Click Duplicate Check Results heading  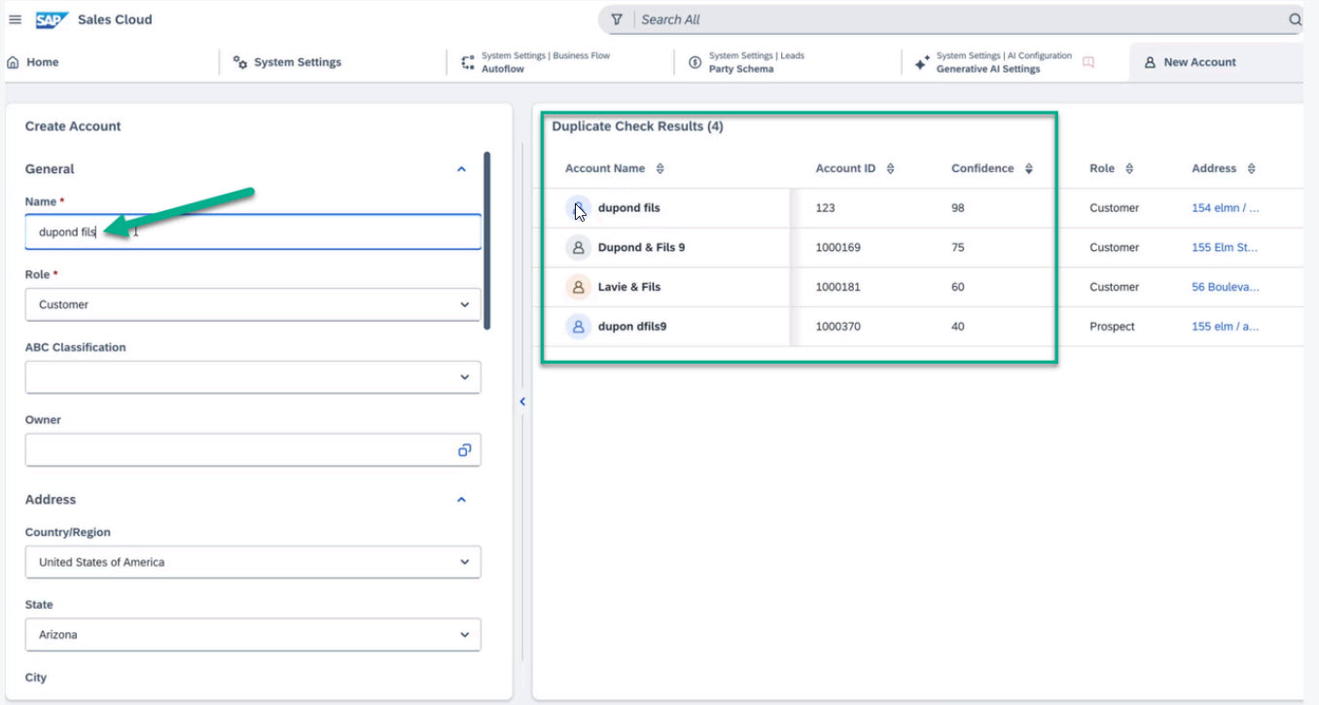pos(637,126)
